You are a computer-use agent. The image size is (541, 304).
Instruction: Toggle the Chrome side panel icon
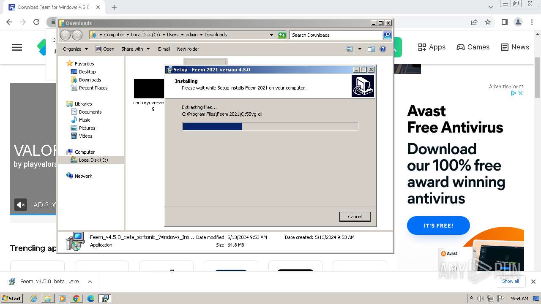(x=504, y=22)
